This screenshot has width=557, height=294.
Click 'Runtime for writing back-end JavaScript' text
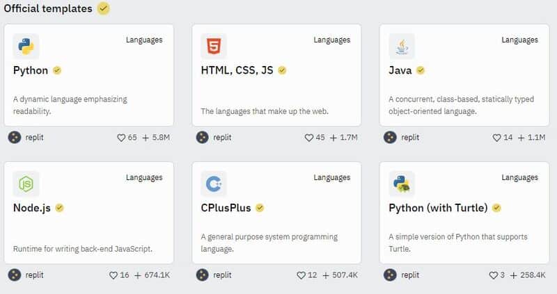[83, 249]
